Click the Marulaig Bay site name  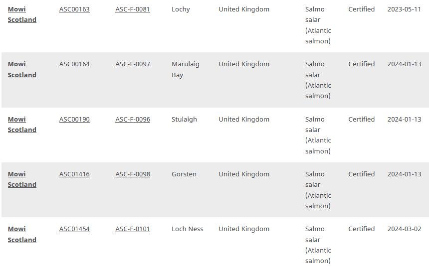point(185,69)
